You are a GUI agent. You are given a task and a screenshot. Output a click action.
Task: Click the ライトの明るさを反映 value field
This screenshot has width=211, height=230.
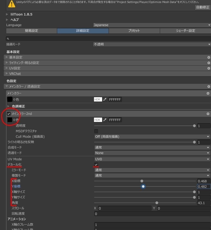tap(204, 142)
